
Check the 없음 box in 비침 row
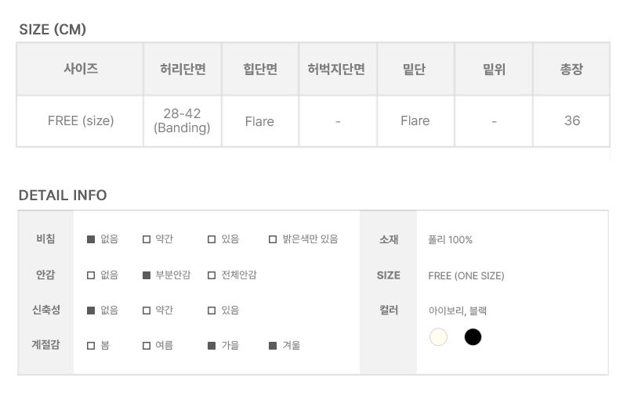[x=91, y=239]
